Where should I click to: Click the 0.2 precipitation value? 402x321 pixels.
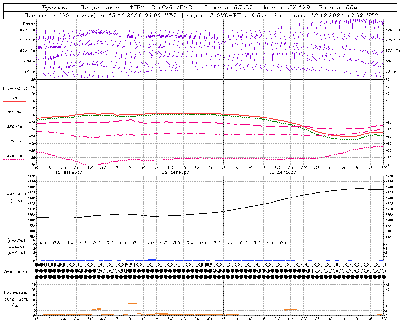point(230,243)
